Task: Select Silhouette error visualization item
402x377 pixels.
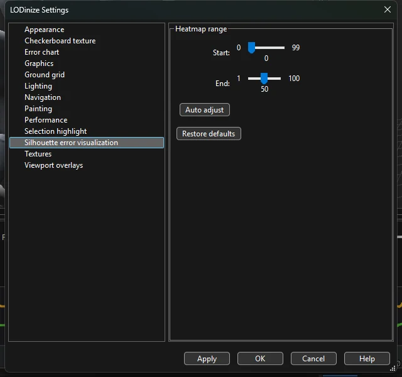Action: [87, 143]
